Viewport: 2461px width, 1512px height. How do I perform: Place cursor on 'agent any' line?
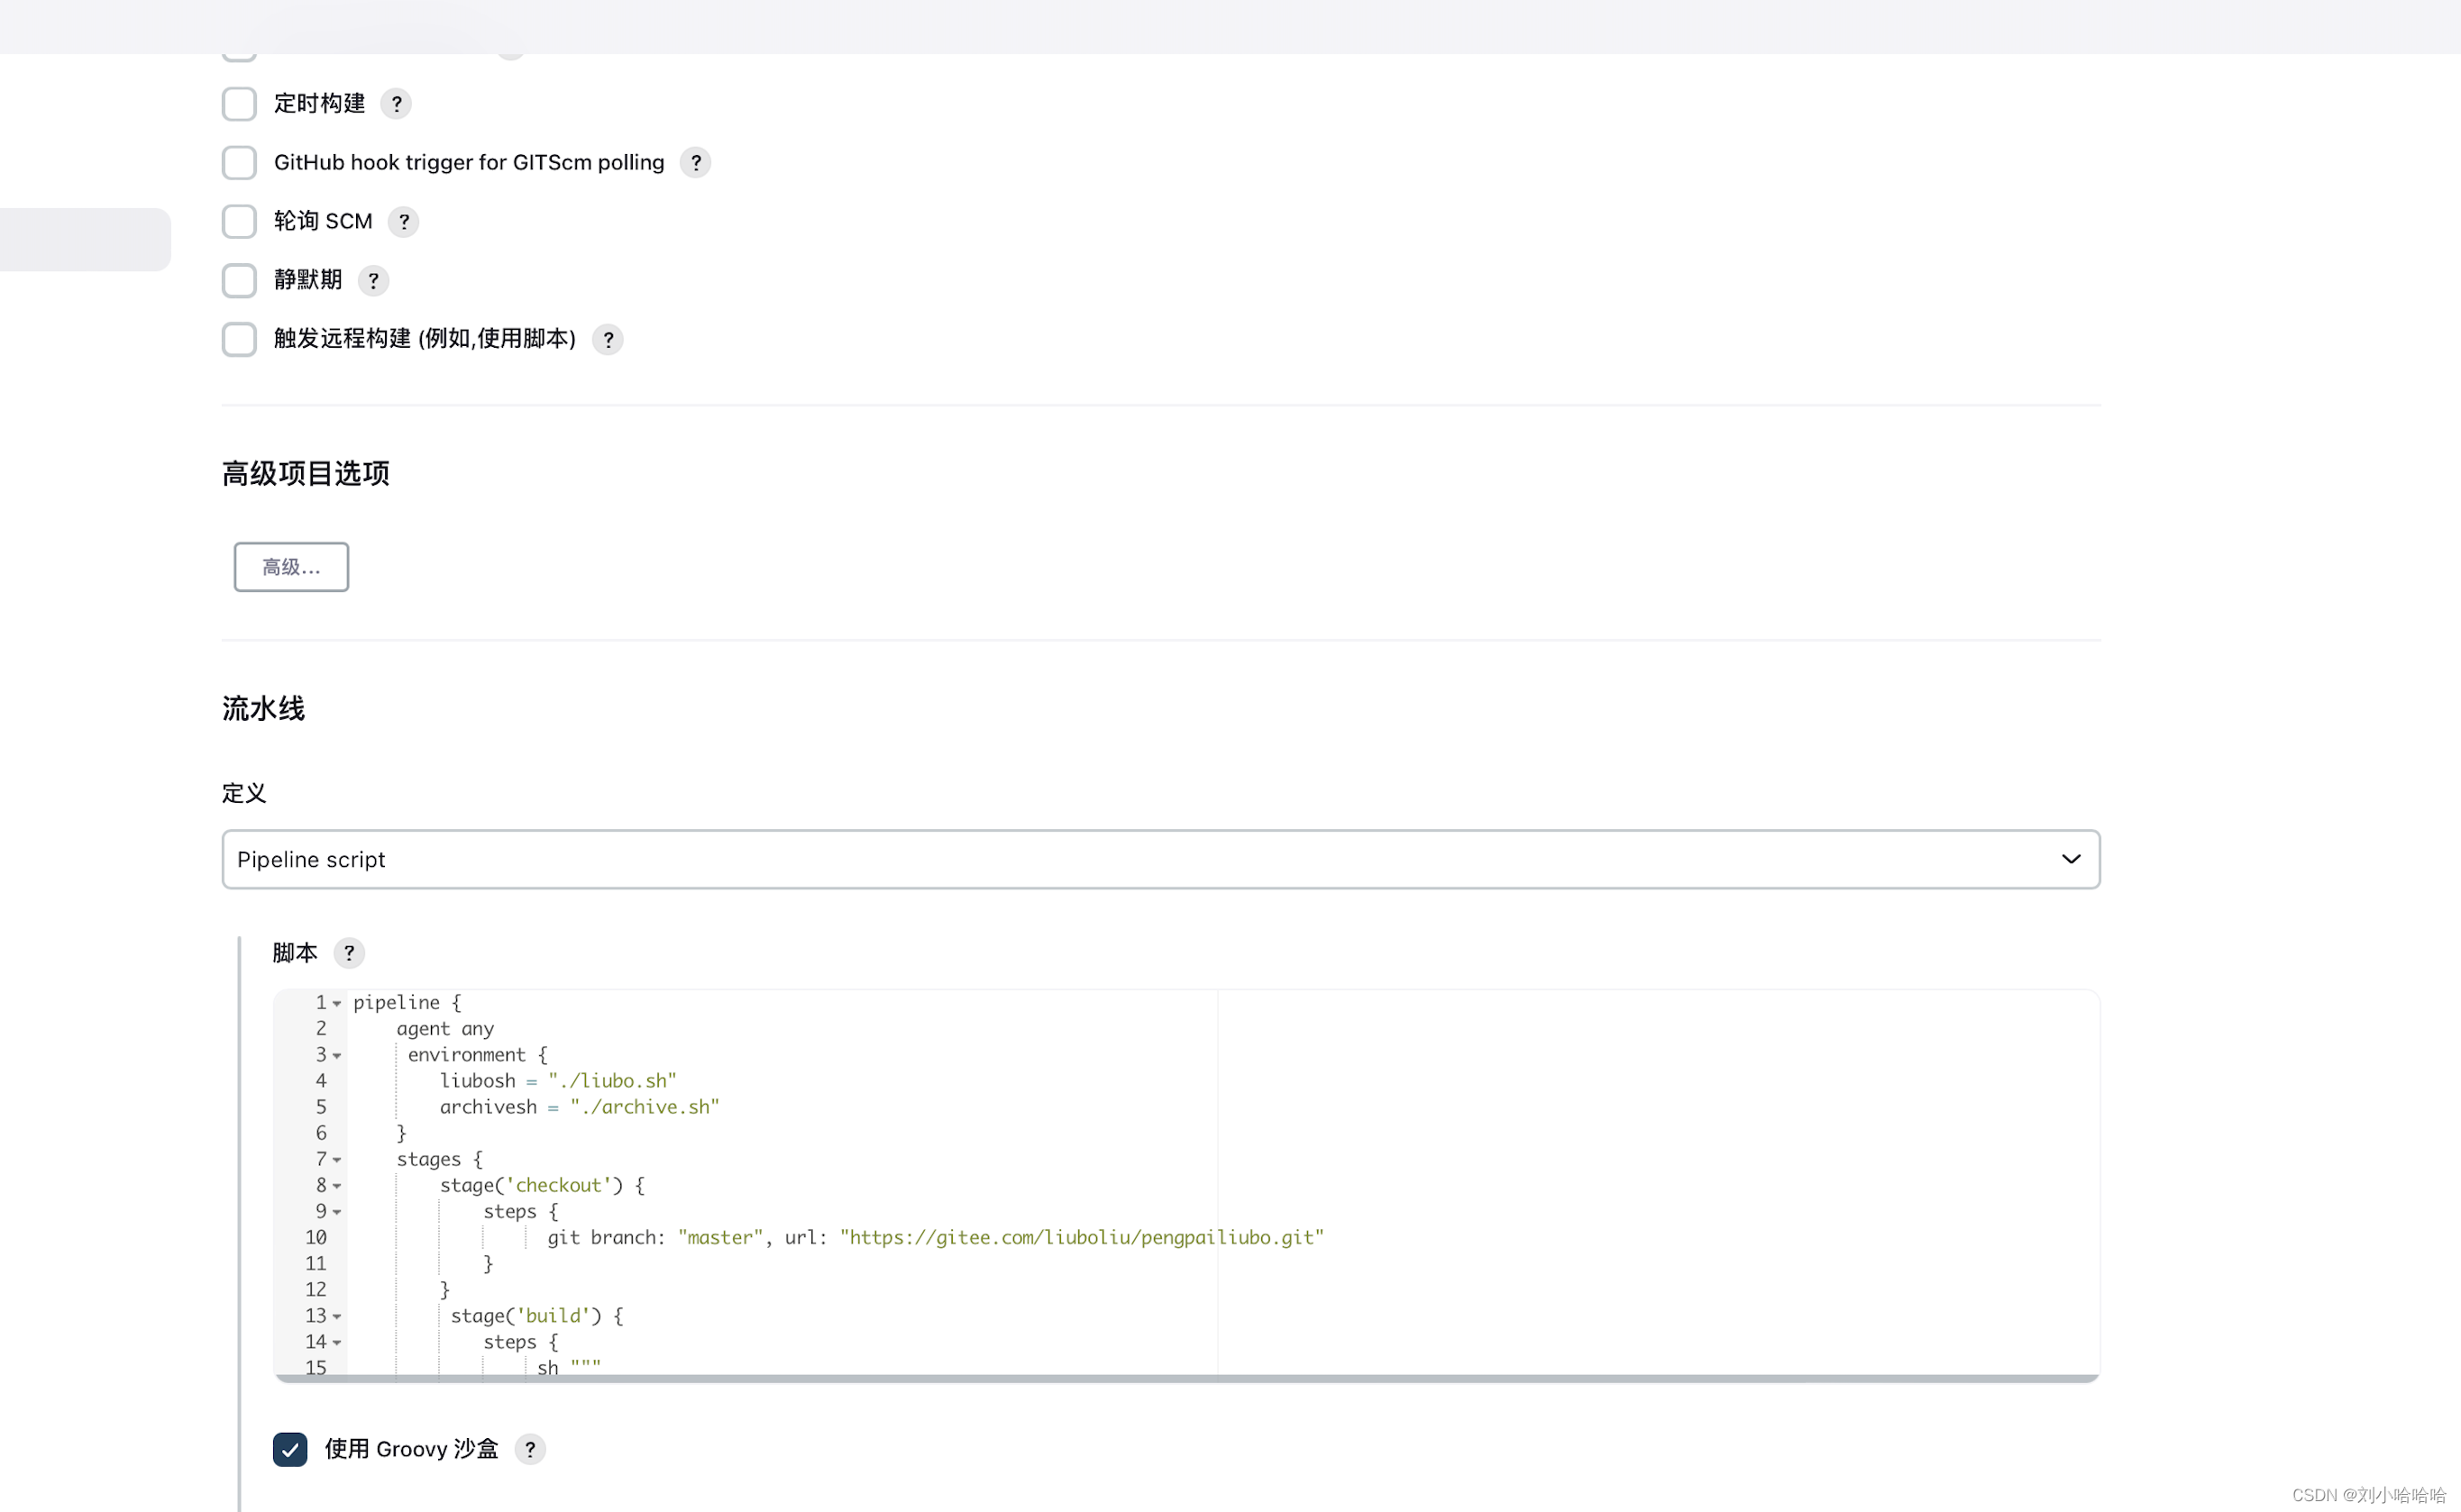pyautogui.click(x=445, y=1029)
